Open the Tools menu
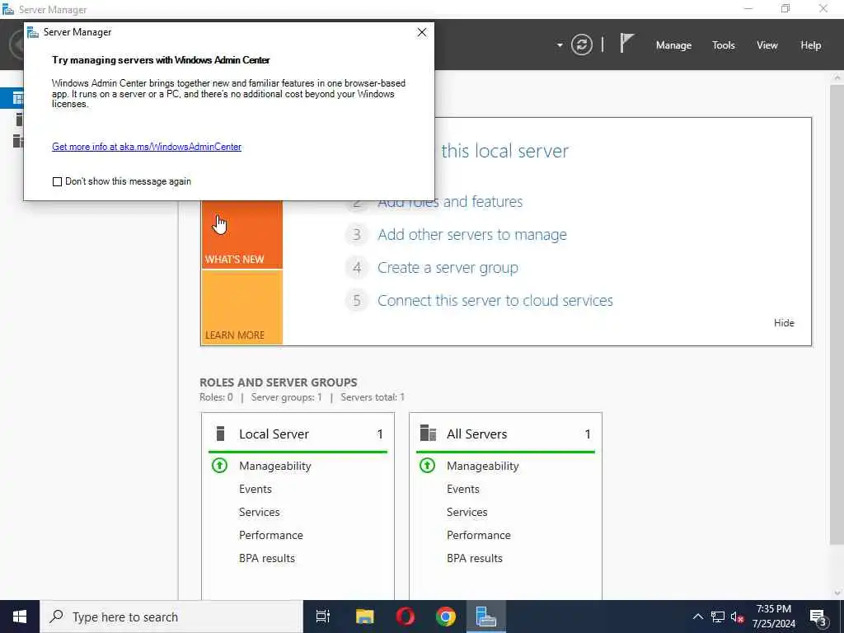This screenshot has height=633, width=844. coord(724,45)
